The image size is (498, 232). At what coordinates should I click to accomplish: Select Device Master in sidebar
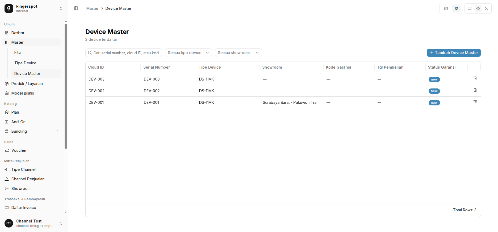coord(36,74)
